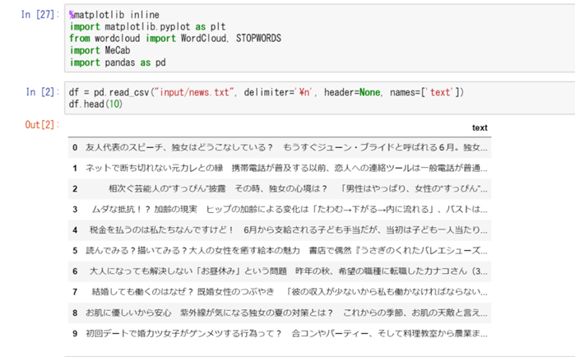Click the 'import pandas as pd' line
The width and height of the screenshot is (575, 357).
pyautogui.click(x=118, y=63)
